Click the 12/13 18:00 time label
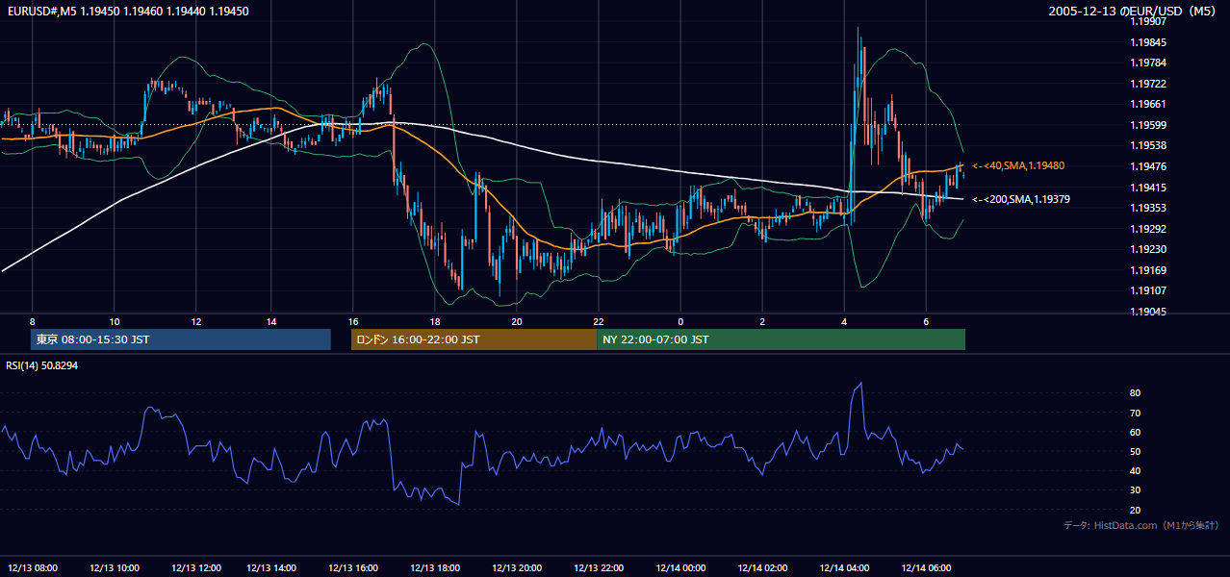This screenshot has height=577, width=1230. point(435,567)
